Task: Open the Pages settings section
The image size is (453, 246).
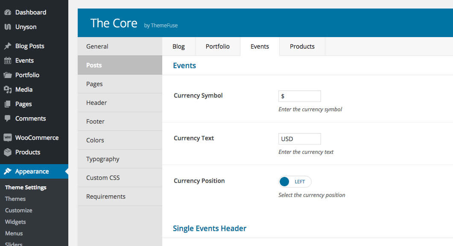Action: (x=120, y=84)
